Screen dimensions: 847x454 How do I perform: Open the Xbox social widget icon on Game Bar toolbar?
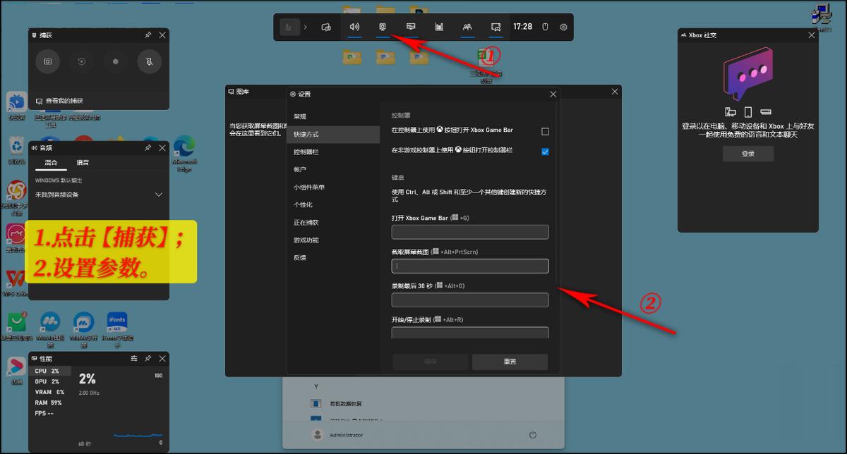[x=467, y=27]
